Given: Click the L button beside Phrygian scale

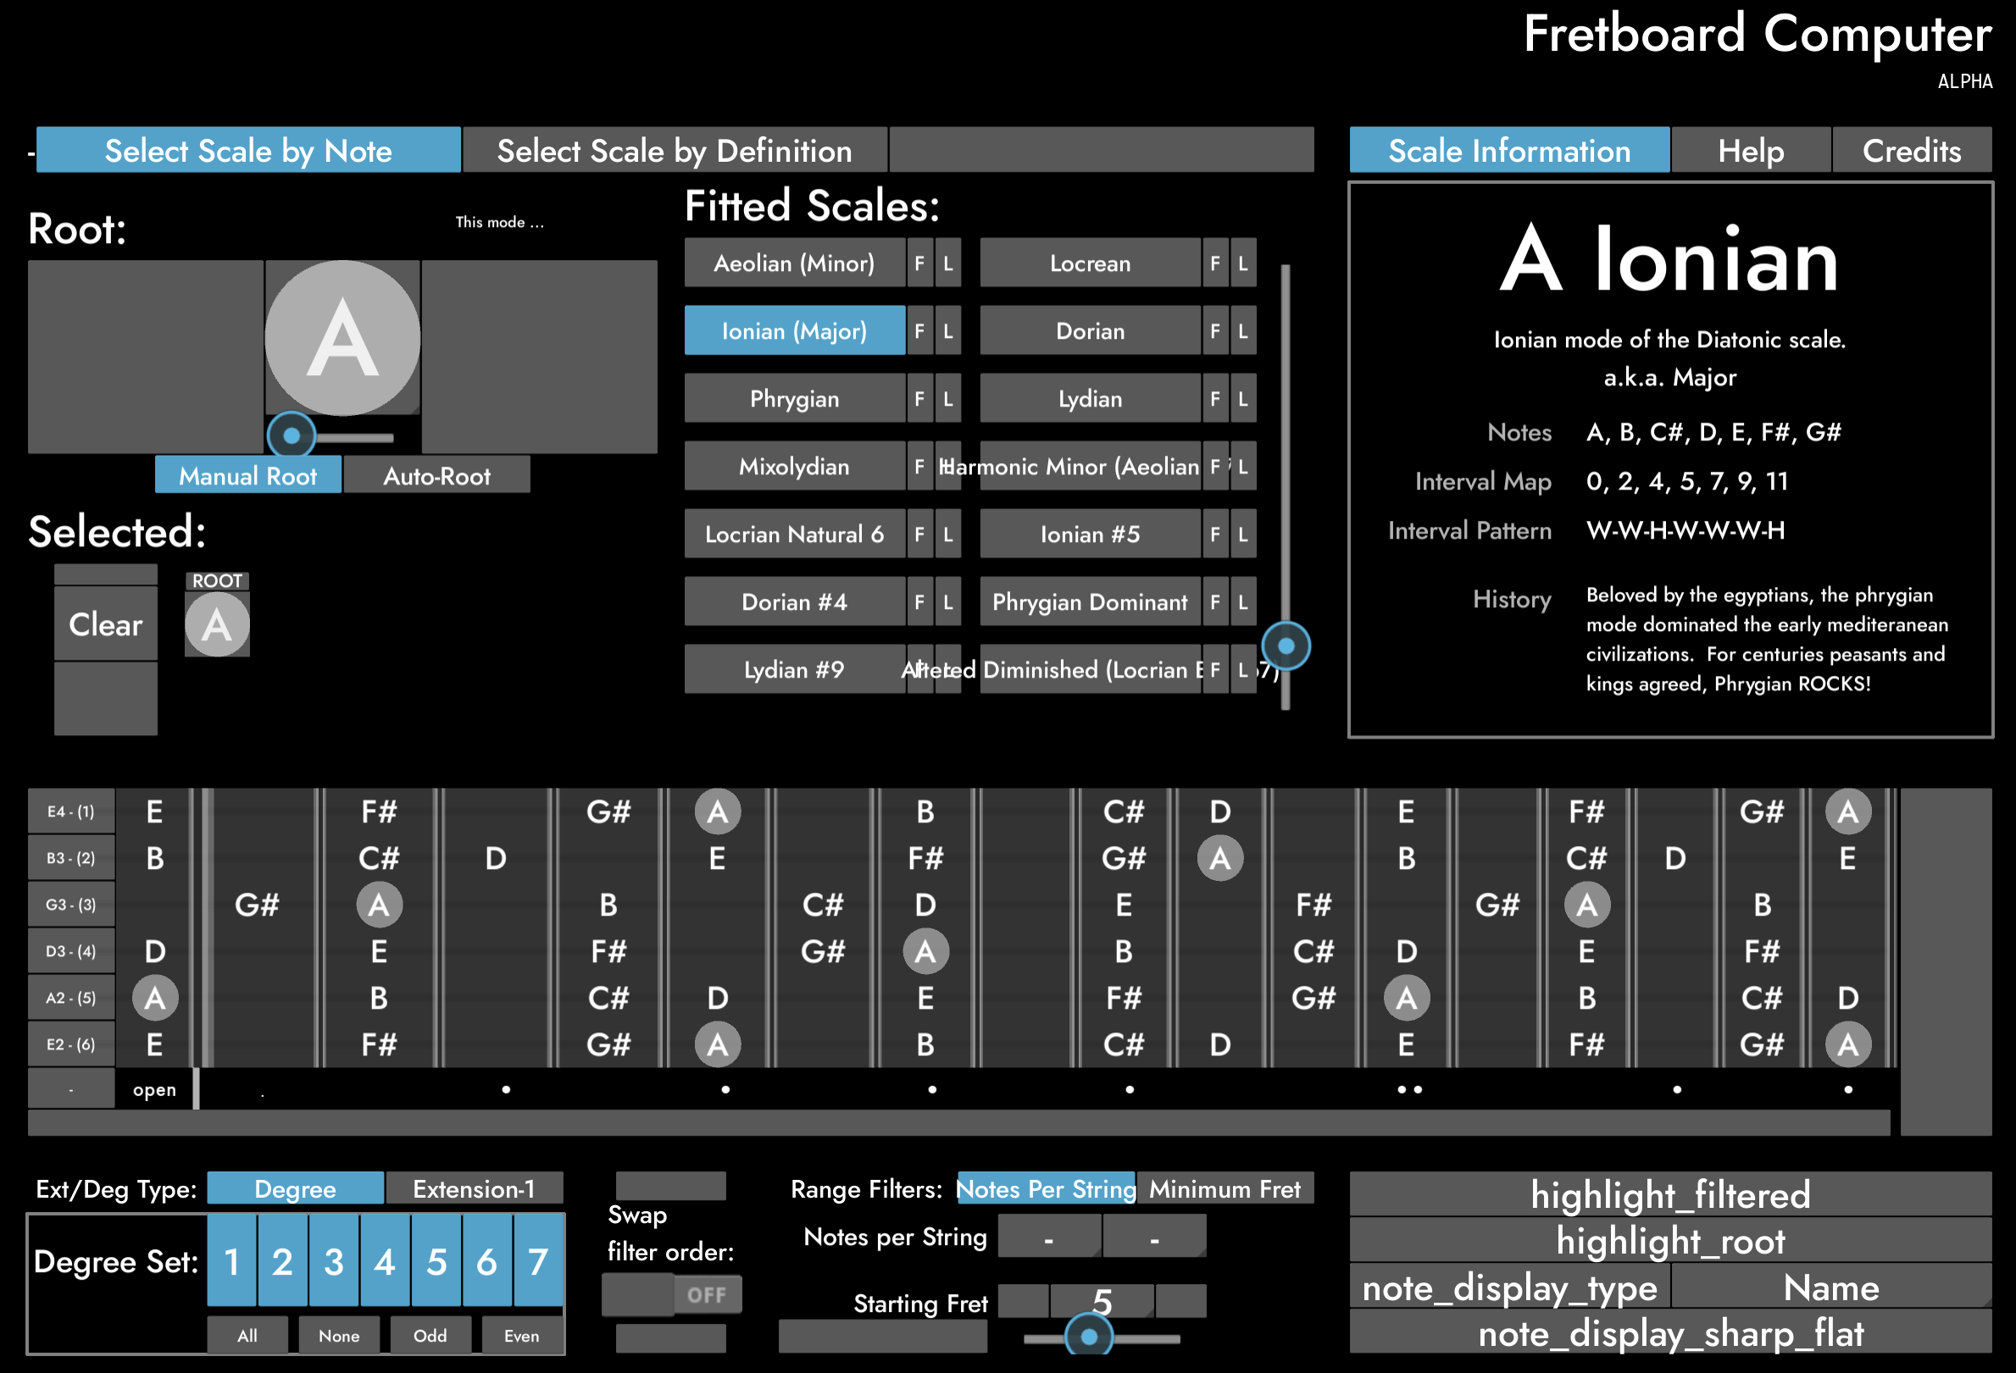Looking at the screenshot, I should point(947,399).
